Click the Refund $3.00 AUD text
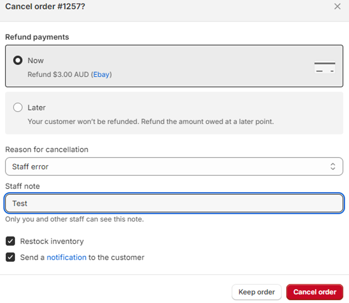Image resolution: width=349 pixels, height=303 pixels. pyautogui.click(x=58, y=74)
